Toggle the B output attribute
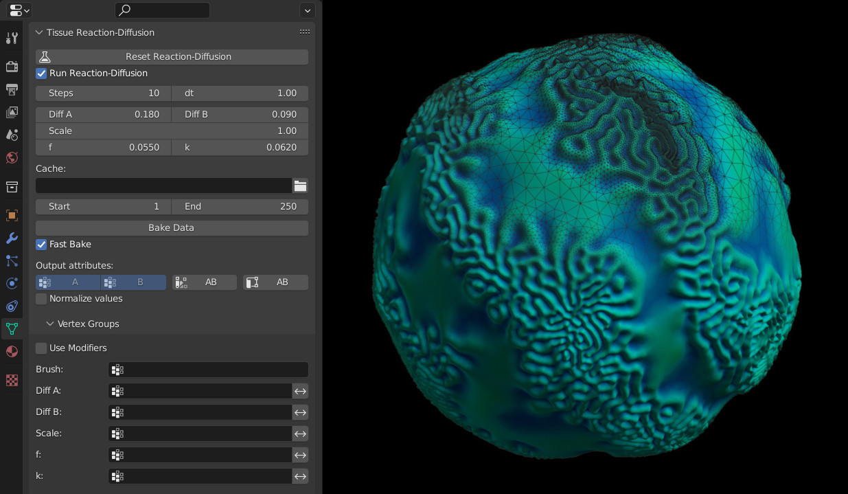Image resolution: width=848 pixels, height=494 pixels. pos(134,282)
